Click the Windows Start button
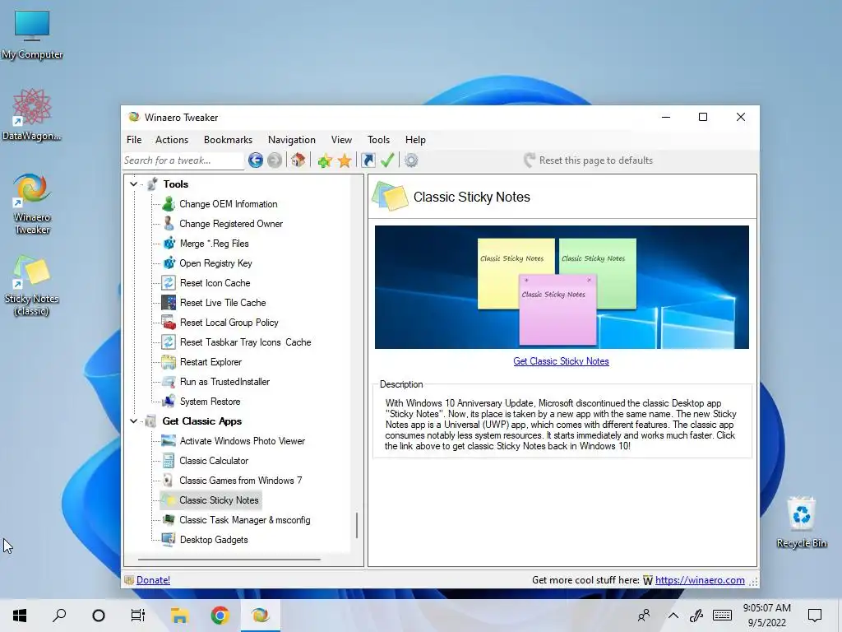Image resolution: width=842 pixels, height=632 pixels. click(20, 616)
